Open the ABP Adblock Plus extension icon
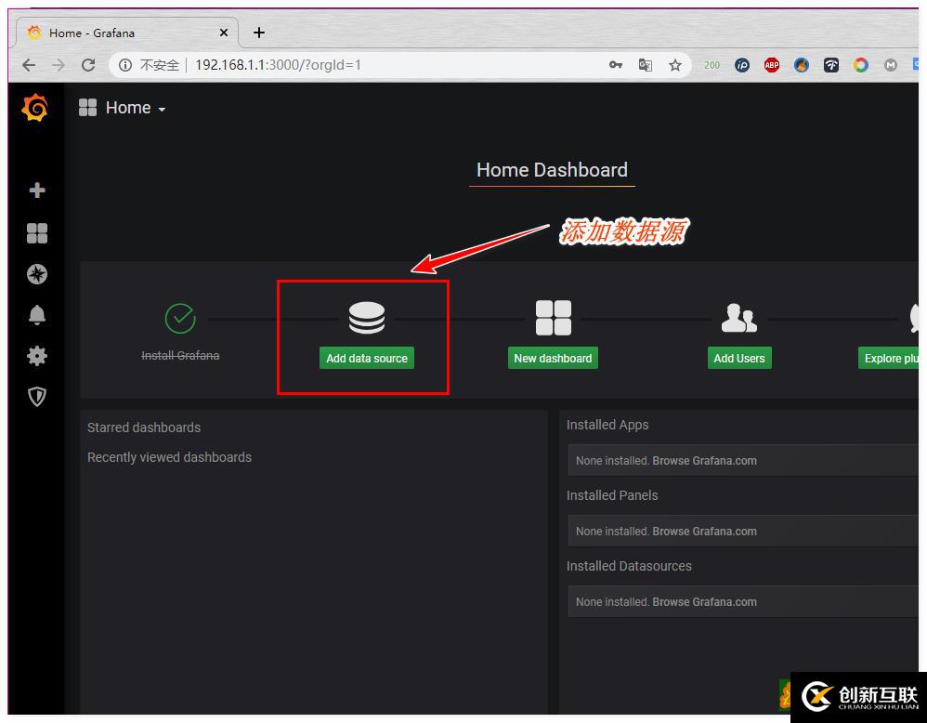This screenshot has width=927, height=723. coord(772,65)
